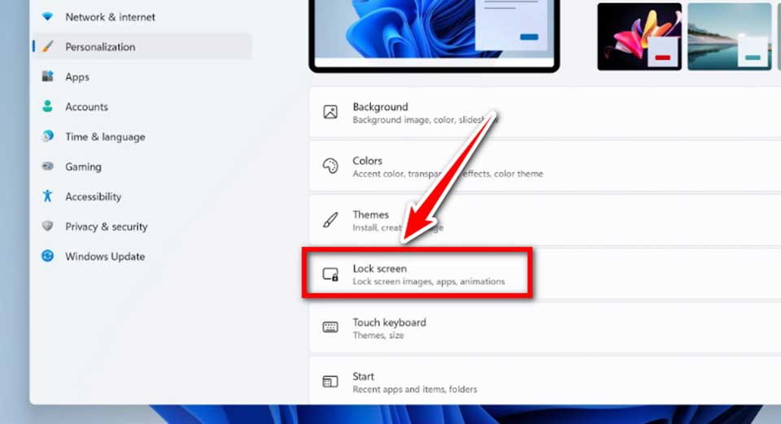Switch to the Gaming category
781x424 pixels.
(x=142, y=167)
